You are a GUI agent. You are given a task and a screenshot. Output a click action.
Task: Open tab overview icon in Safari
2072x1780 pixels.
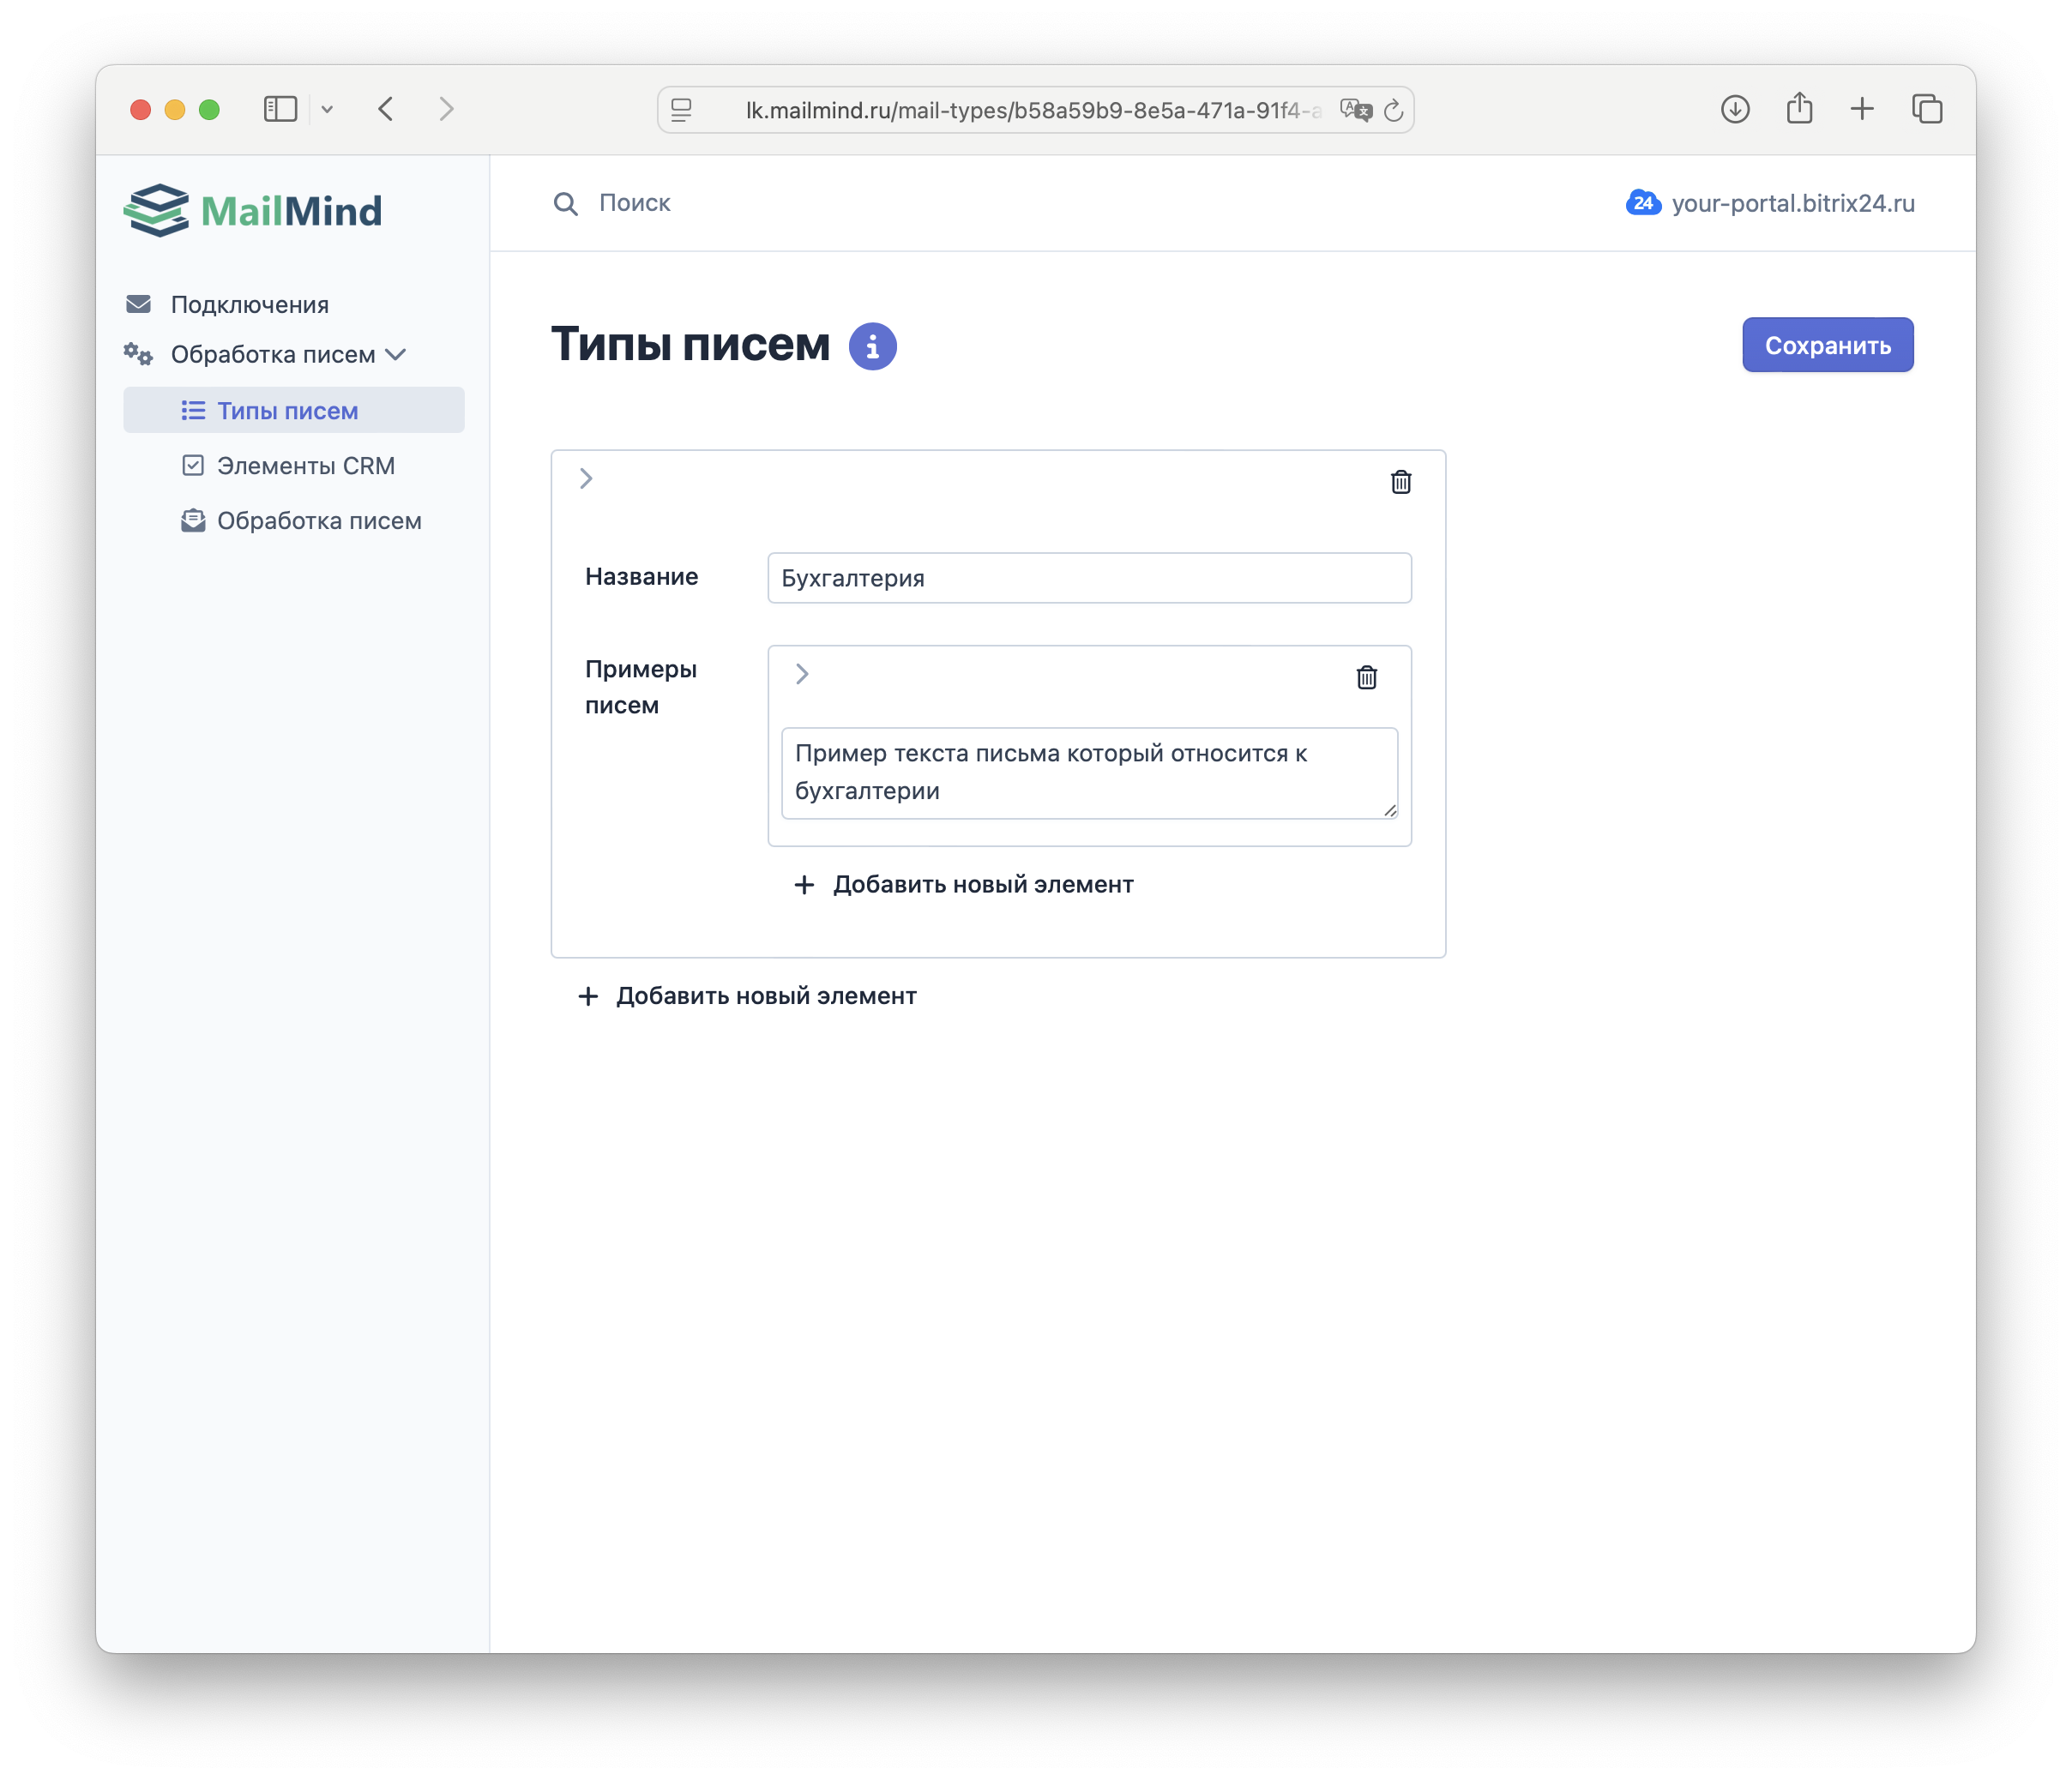pos(1926,109)
